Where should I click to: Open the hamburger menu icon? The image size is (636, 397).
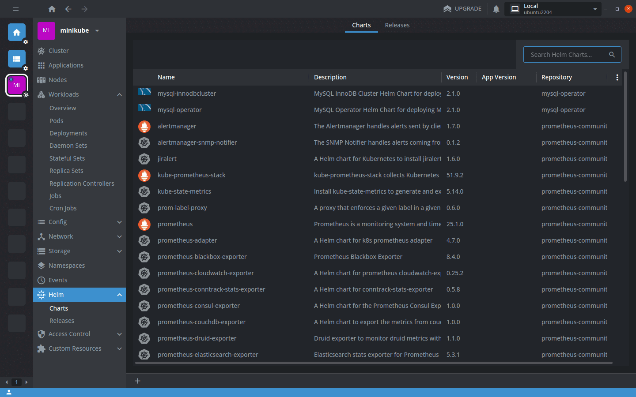pos(16,9)
